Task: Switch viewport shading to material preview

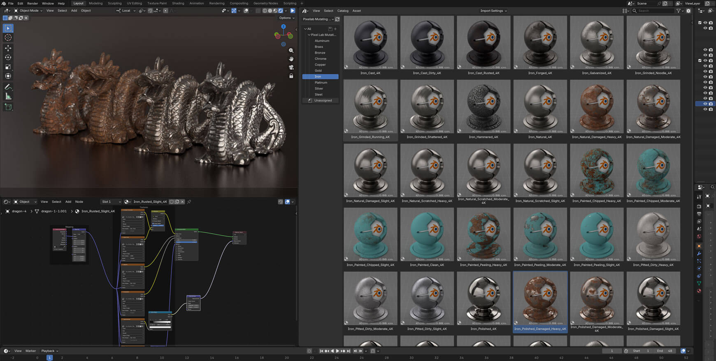Action: pos(275,11)
